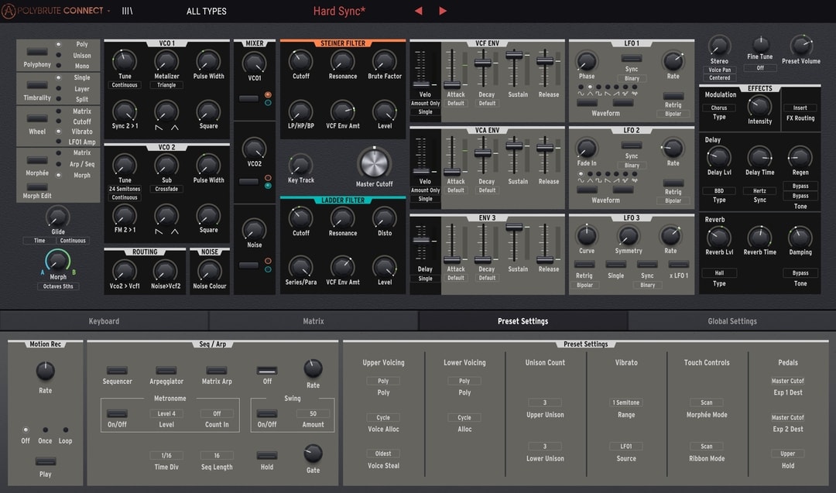Adjust the Delay Time knob
Screen dimensions: 836x493
[760, 158]
